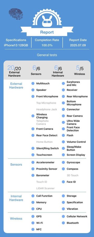Tap the fingerprint icon at top
Image resolution: width=94 pixels, height=237 pixels.
16,14
